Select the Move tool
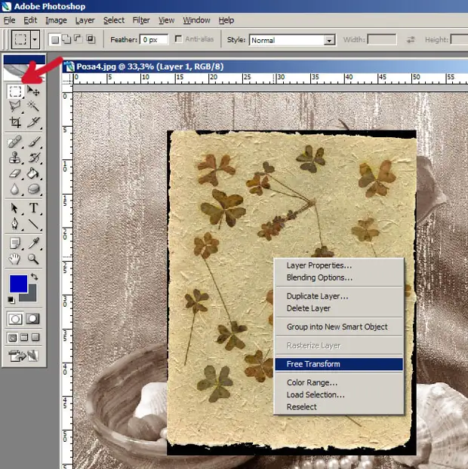This screenshot has width=468, height=469. (x=34, y=91)
